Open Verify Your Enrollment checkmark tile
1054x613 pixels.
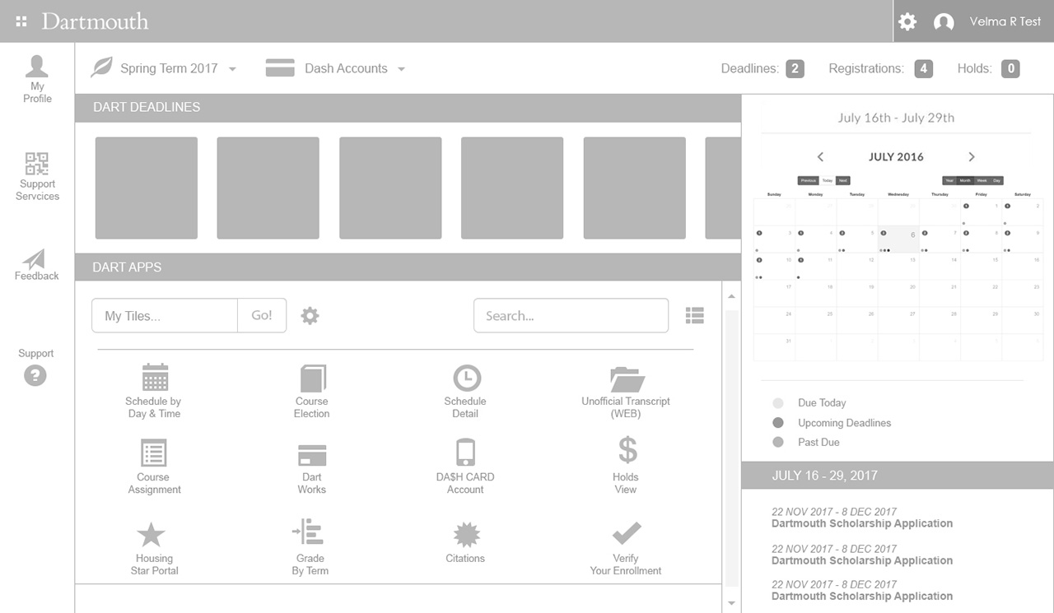coord(626,533)
